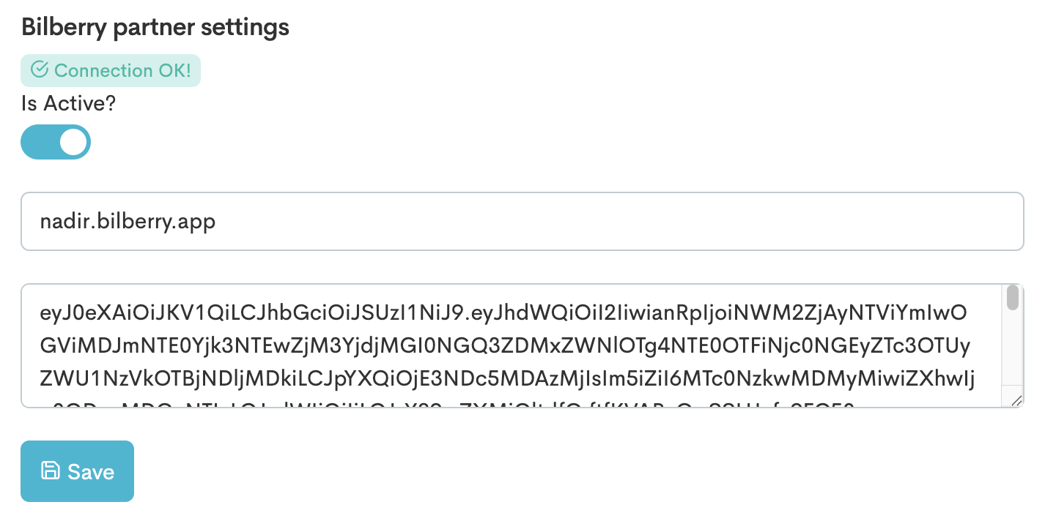Disable the Is Active toggle switch

(x=56, y=142)
